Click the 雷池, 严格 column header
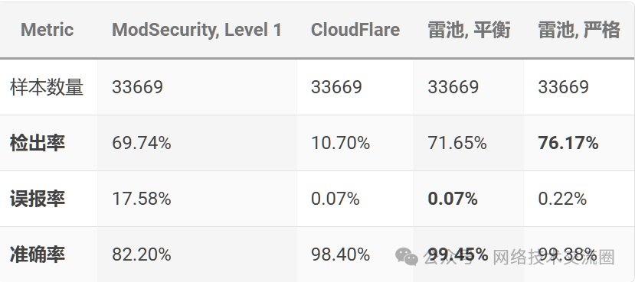This screenshot has height=282, width=635. tap(579, 30)
